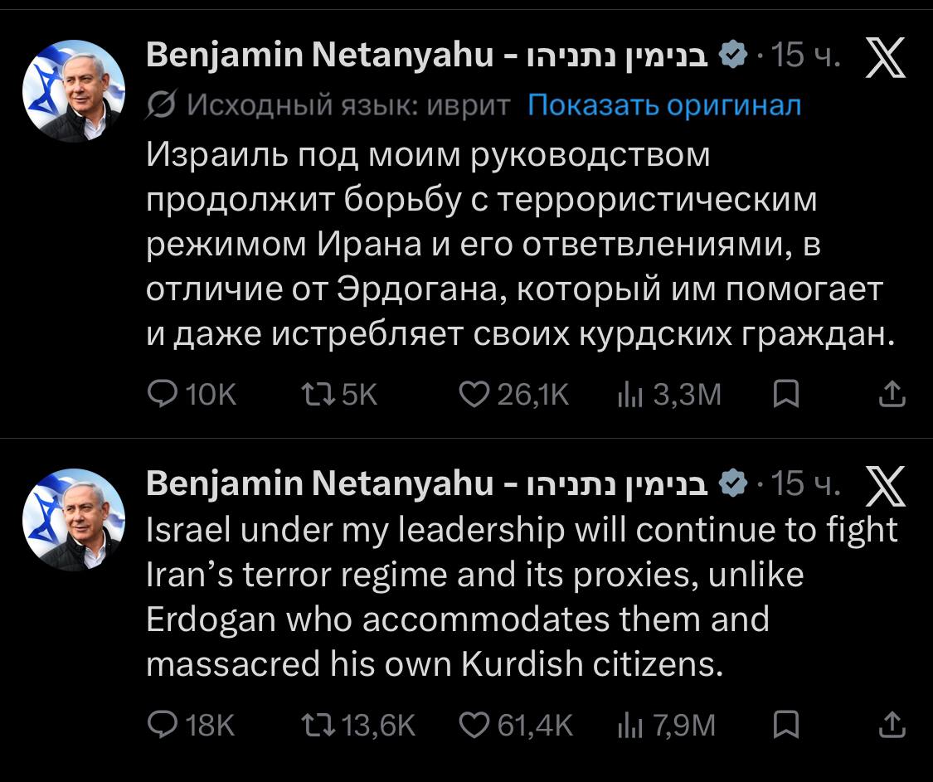The image size is (933, 782).
Task: Like the Russian-translated tweet
Action: pyautogui.click(x=474, y=395)
